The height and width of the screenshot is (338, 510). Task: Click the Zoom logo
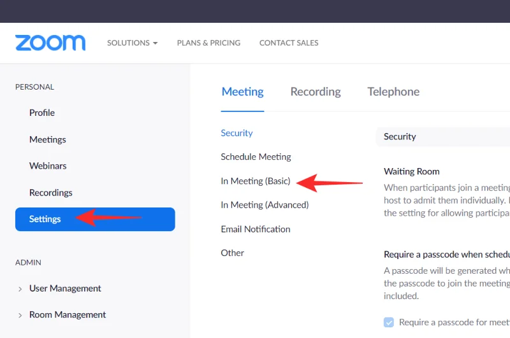tap(50, 43)
